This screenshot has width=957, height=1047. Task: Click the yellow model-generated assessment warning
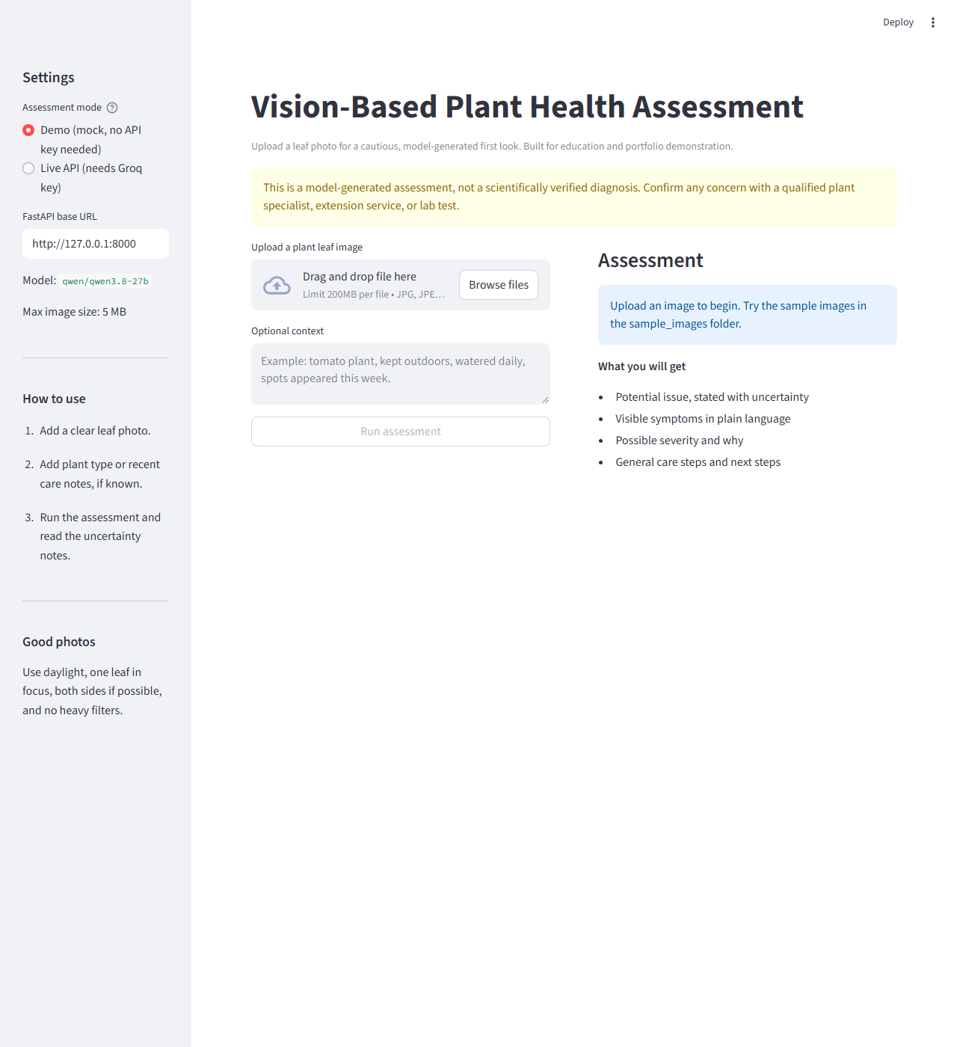574,197
